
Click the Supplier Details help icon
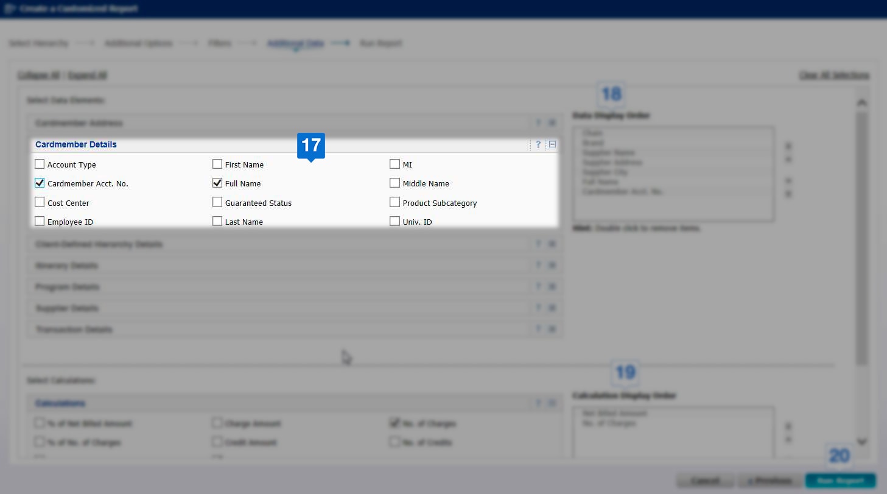click(538, 308)
